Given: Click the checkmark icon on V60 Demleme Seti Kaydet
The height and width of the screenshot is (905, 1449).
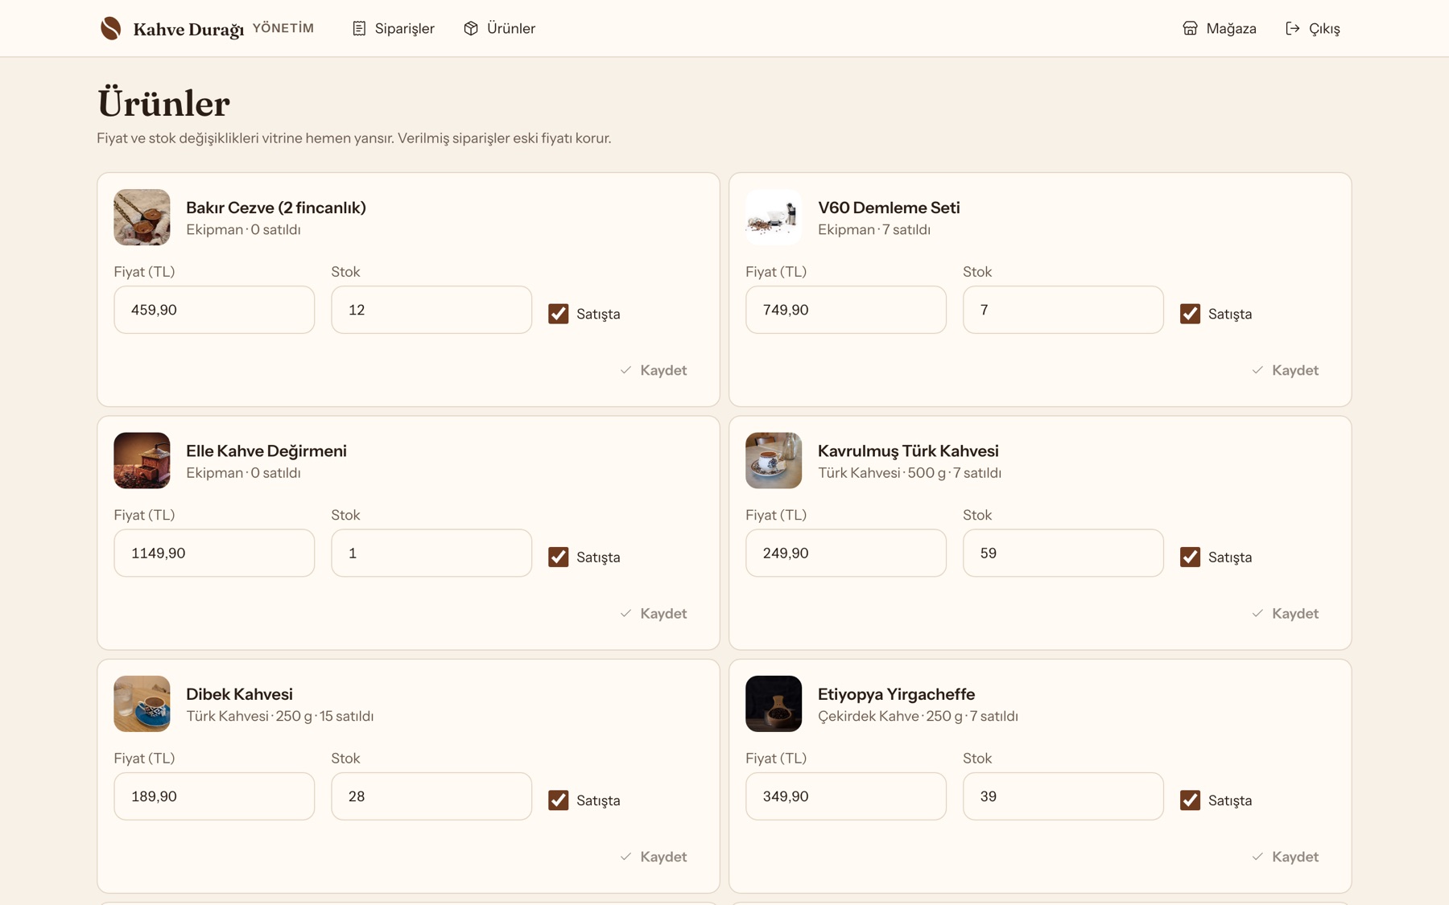Looking at the screenshot, I should (x=1257, y=370).
